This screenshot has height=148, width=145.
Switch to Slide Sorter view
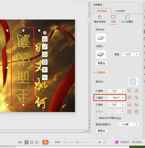[x=32, y=142]
